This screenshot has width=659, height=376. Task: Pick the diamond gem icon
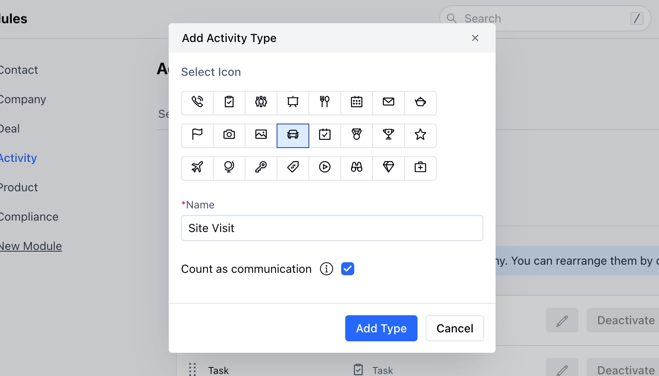pyautogui.click(x=389, y=167)
